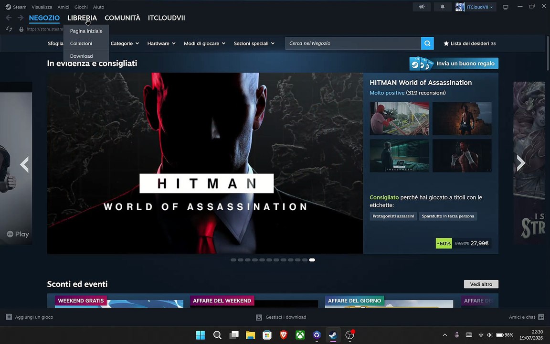Screen dimensions: 550x344
Task: Open Task View in the taskbar
Action: [234, 335]
